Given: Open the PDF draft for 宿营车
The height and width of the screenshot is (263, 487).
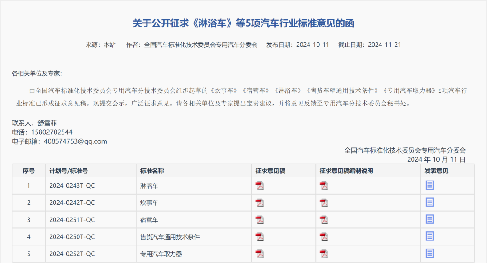Looking at the screenshot, I should tap(260, 219).
